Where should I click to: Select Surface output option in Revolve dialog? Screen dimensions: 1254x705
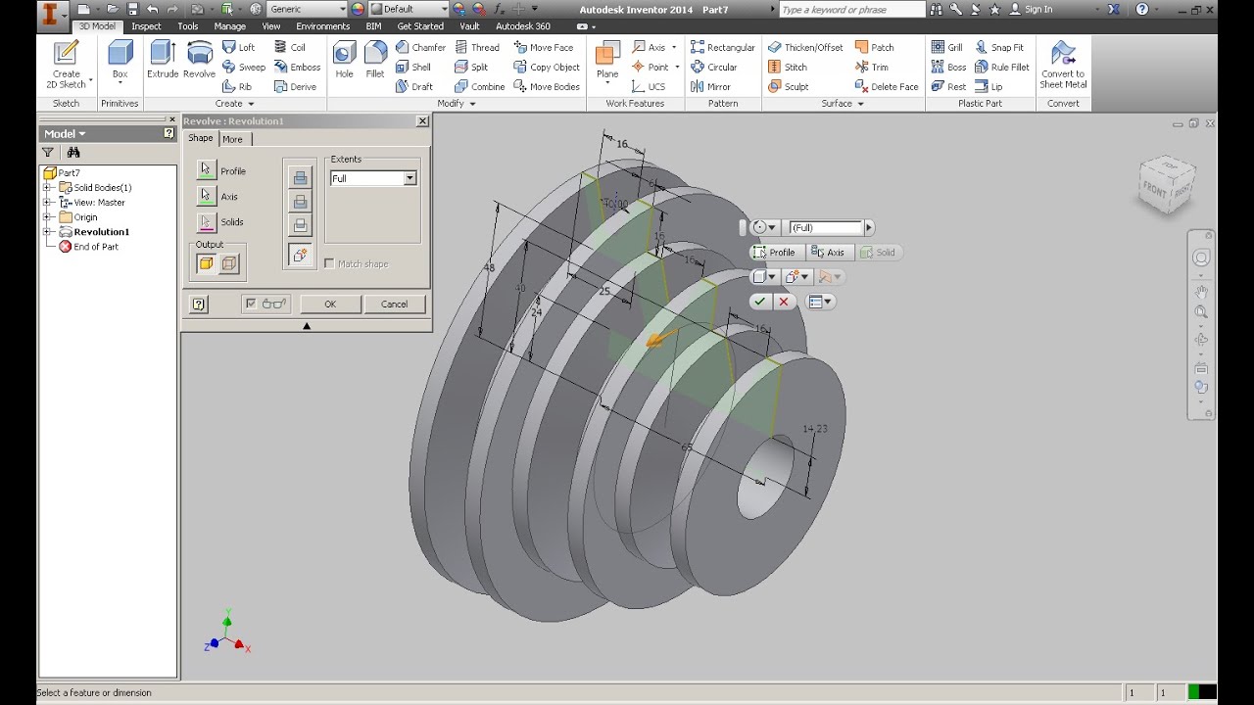pos(229,263)
